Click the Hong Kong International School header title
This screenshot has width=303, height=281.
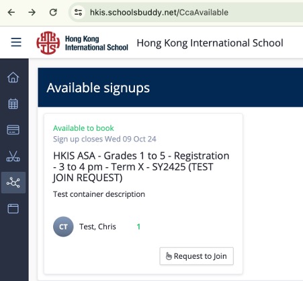click(x=210, y=43)
